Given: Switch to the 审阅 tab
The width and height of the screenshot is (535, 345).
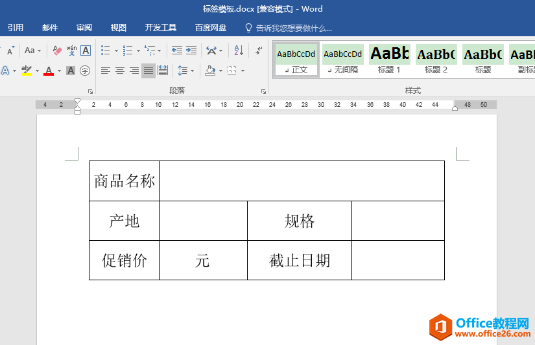Looking at the screenshot, I should [84, 28].
